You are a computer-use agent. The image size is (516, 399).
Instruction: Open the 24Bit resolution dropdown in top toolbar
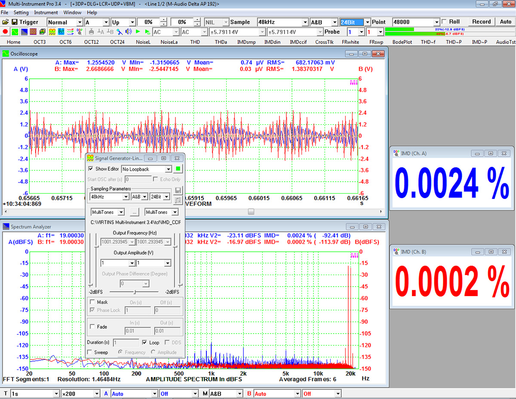click(355, 22)
